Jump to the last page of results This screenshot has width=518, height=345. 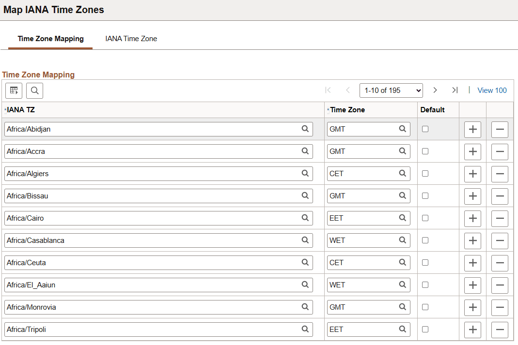[455, 90]
